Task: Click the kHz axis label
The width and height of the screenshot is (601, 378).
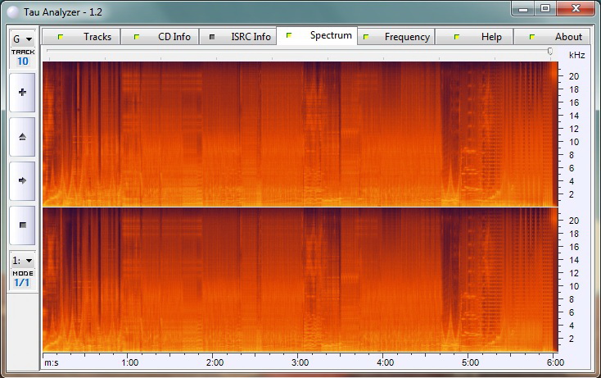Action: 577,55
